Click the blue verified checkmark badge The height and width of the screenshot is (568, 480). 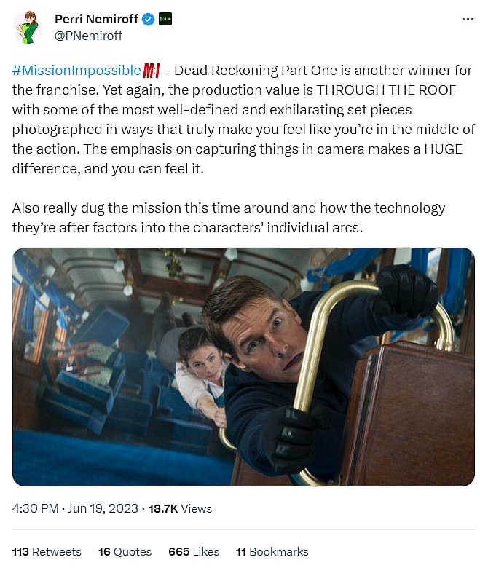coord(148,20)
